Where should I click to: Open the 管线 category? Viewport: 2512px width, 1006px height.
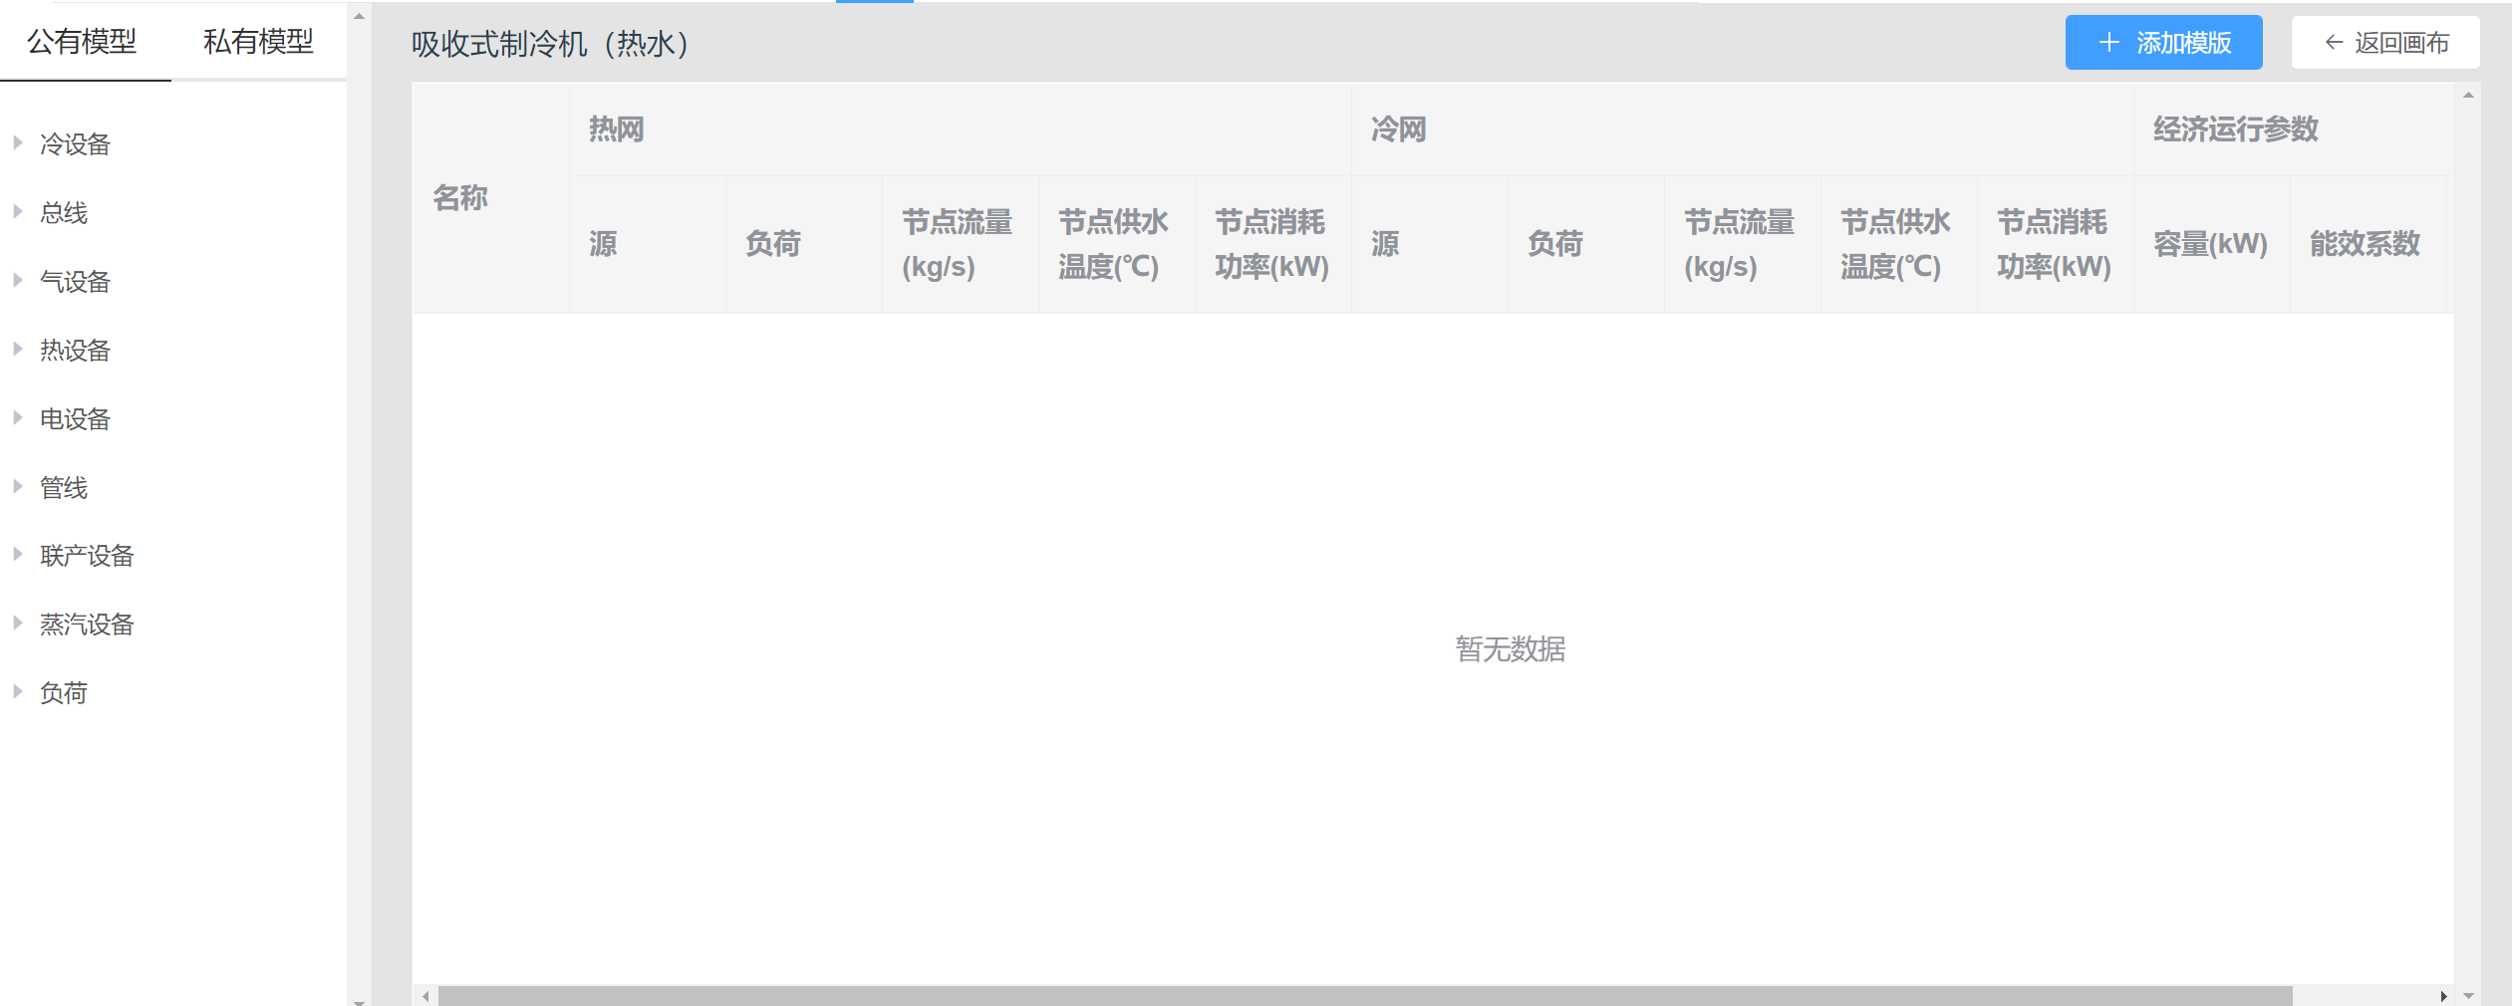(64, 488)
